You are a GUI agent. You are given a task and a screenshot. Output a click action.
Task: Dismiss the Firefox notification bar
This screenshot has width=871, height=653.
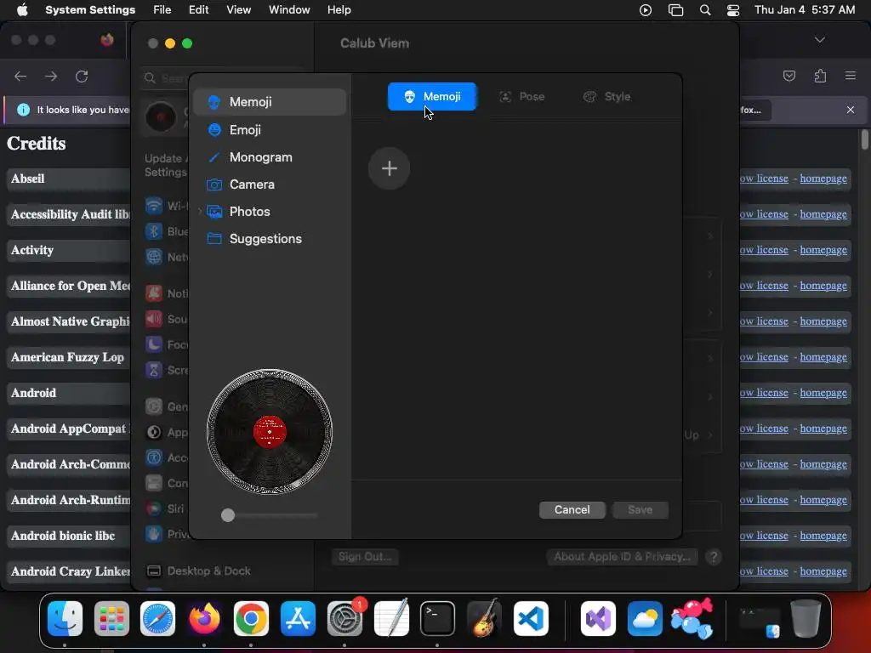851,110
